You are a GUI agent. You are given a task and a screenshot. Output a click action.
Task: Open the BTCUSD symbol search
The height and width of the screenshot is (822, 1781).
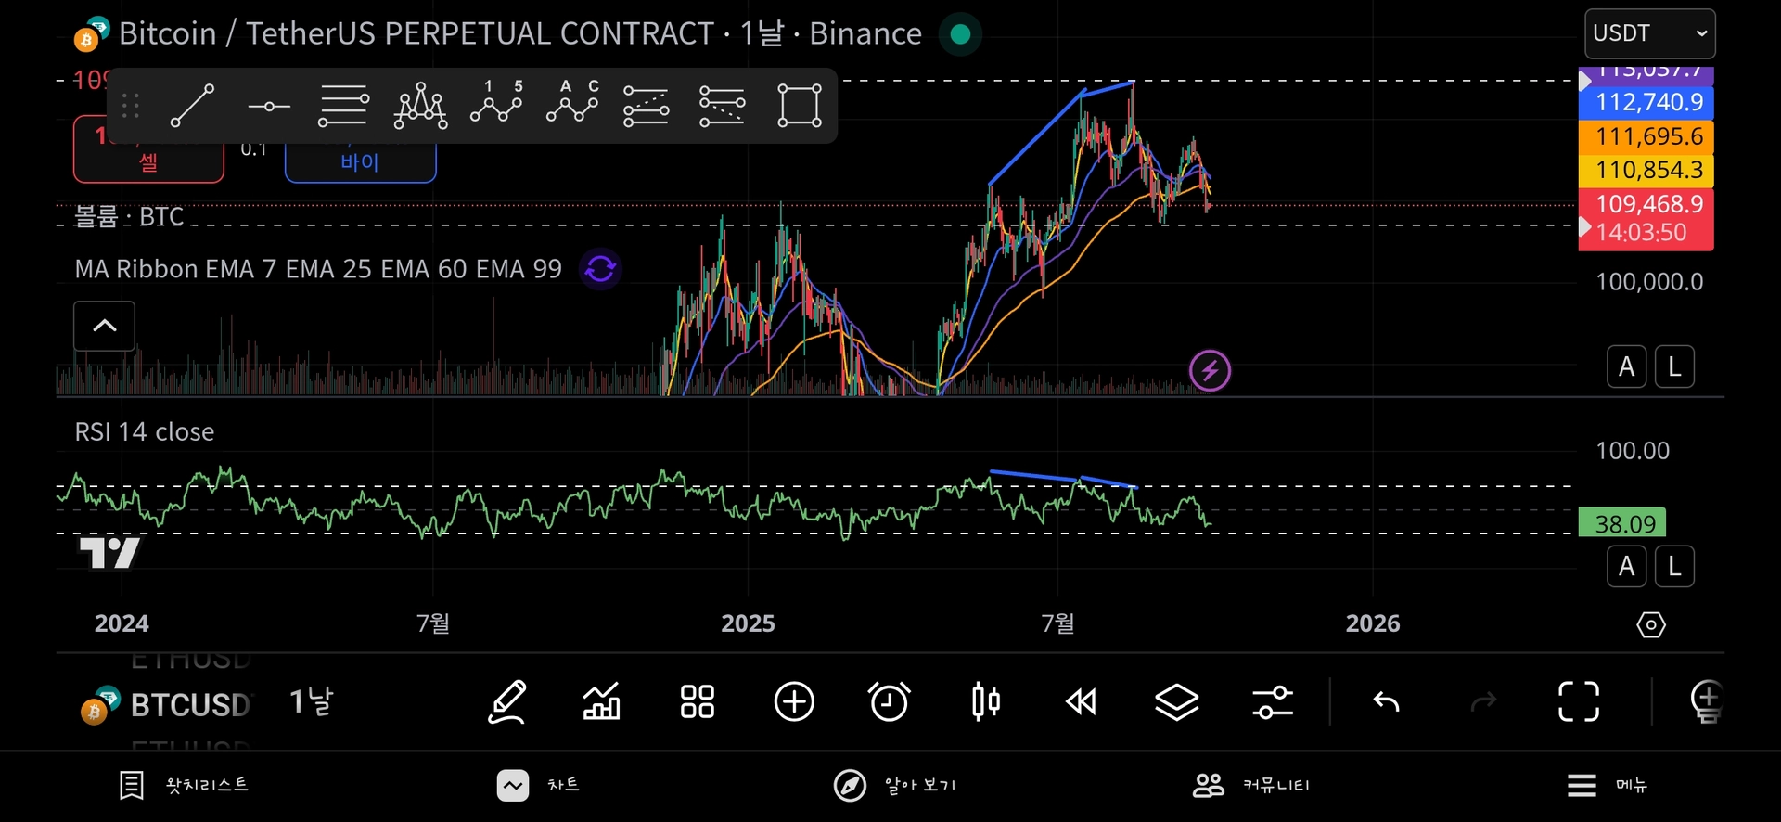point(167,705)
